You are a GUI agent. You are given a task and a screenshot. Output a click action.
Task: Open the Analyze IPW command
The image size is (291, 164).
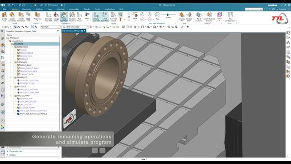189,17
